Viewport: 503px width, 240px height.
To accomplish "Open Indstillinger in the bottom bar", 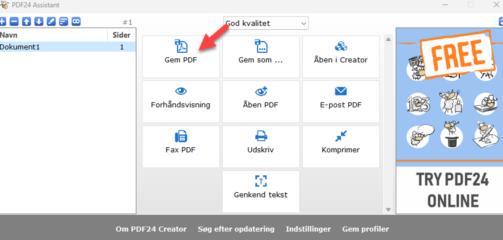I will point(308,229).
